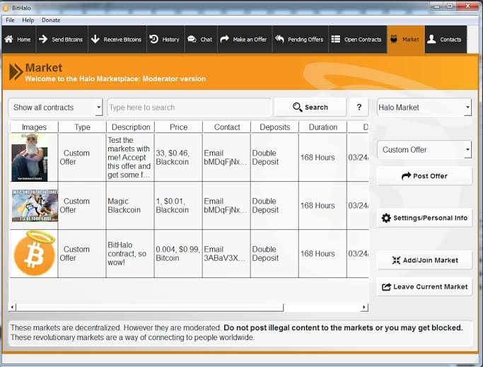Click the question mark help button
This screenshot has width=483, height=367.
[x=359, y=107]
